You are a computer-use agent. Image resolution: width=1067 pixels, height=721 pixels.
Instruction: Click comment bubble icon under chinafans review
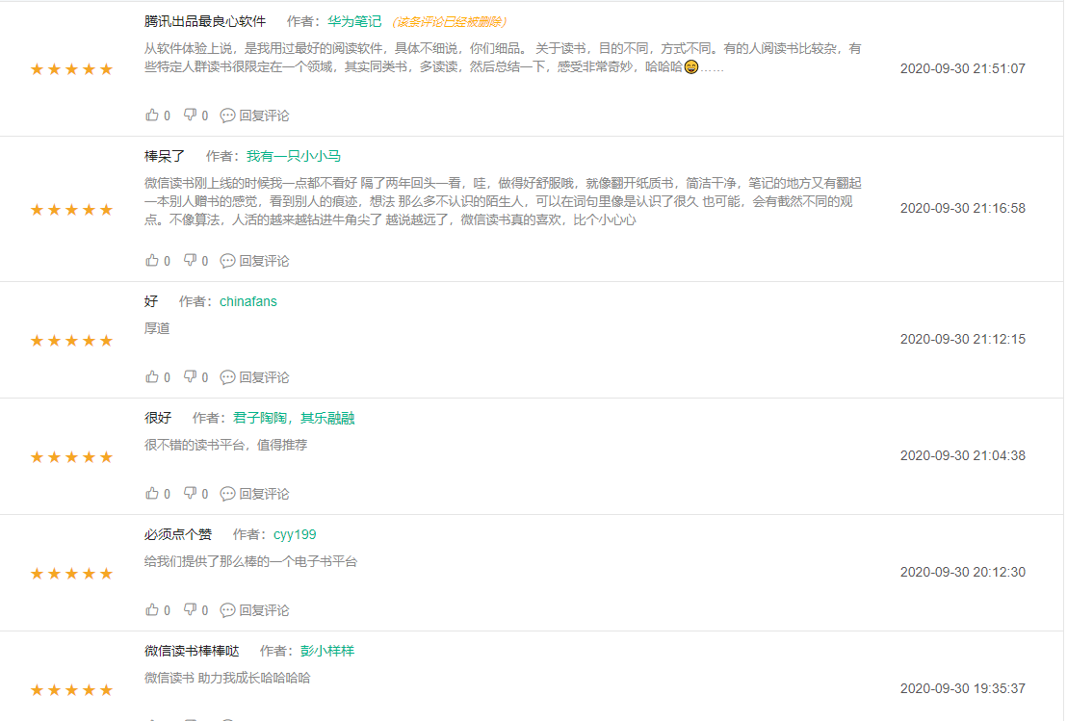tap(227, 377)
